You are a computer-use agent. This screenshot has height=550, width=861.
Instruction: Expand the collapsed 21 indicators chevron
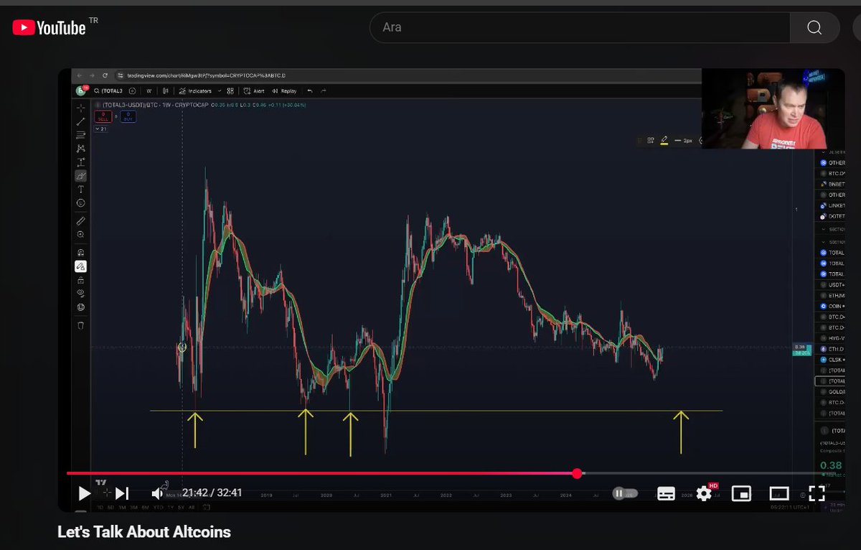pos(102,129)
